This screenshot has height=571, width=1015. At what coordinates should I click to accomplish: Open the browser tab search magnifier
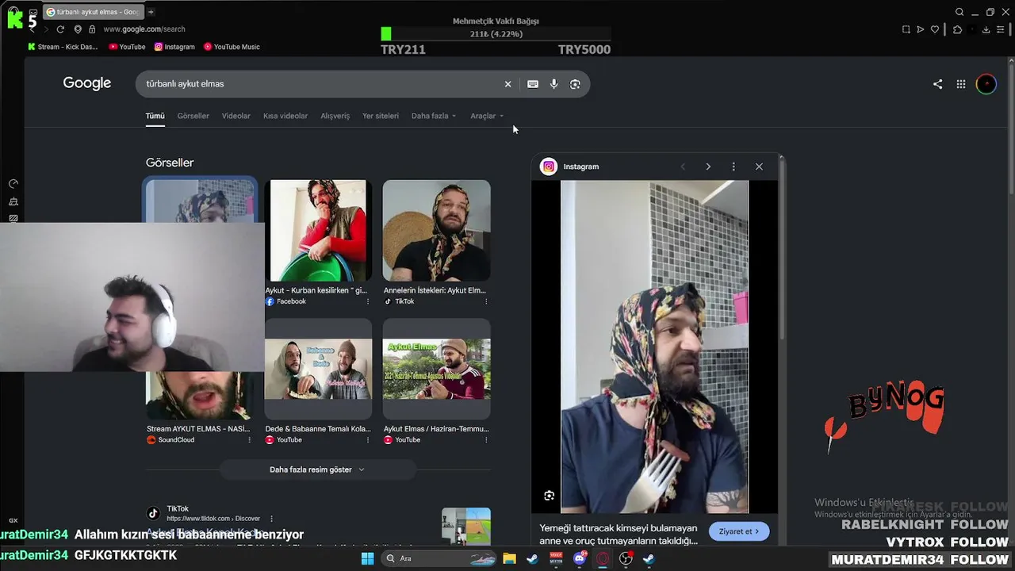pyautogui.click(x=959, y=12)
